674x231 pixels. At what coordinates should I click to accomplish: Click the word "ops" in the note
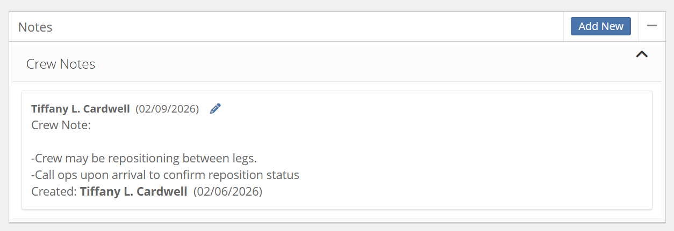coord(66,175)
